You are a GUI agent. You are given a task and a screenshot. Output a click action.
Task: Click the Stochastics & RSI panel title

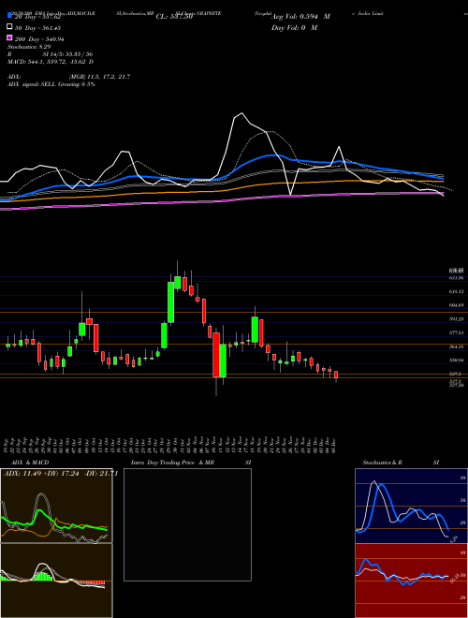tap(401, 463)
